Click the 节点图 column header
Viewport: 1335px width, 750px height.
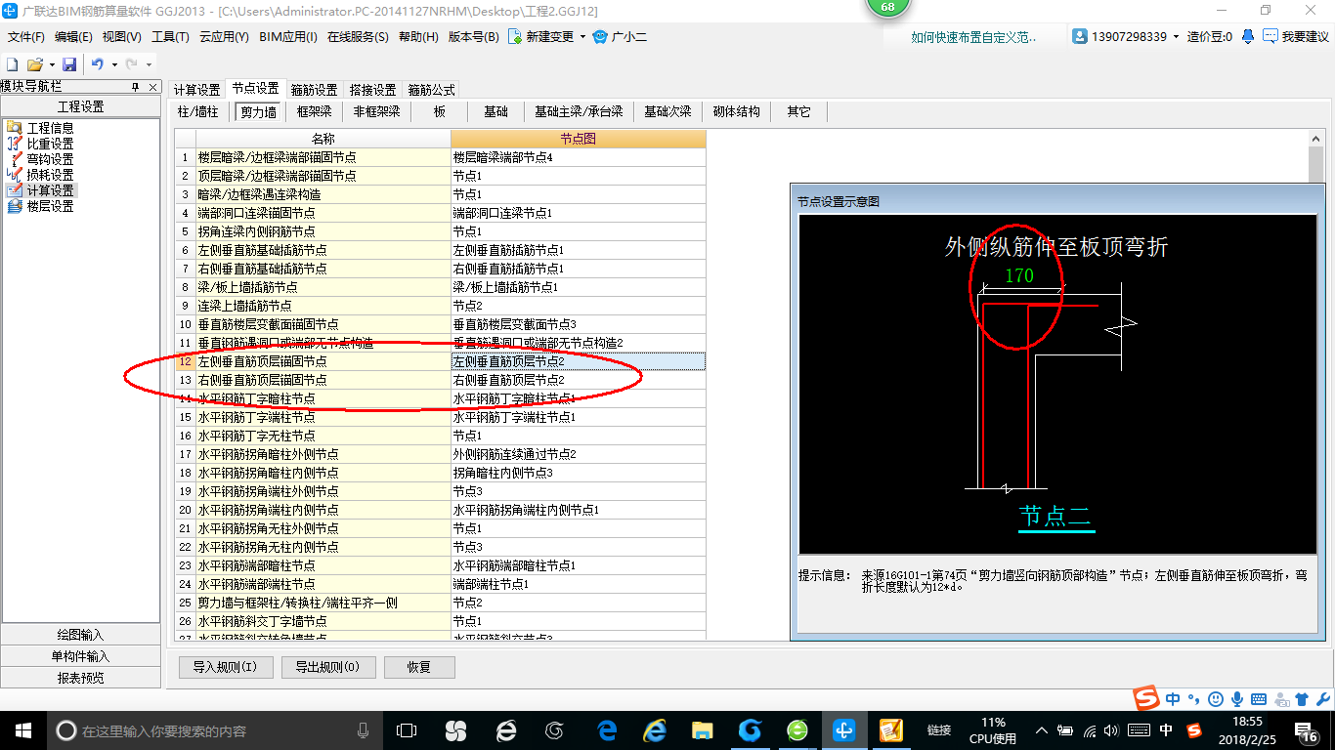point(578,139)
